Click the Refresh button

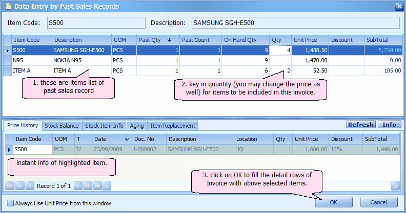pos(361,125)
